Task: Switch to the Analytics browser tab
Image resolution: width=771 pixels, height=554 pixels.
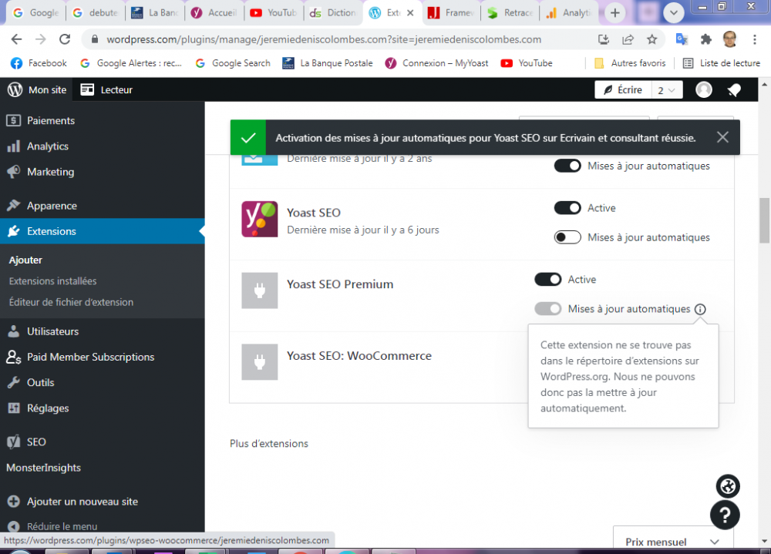Action: [568, 13]
